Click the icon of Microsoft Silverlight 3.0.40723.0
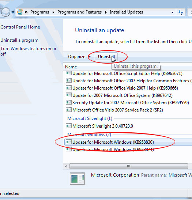 pyautogui.click(x=69, y=126)
